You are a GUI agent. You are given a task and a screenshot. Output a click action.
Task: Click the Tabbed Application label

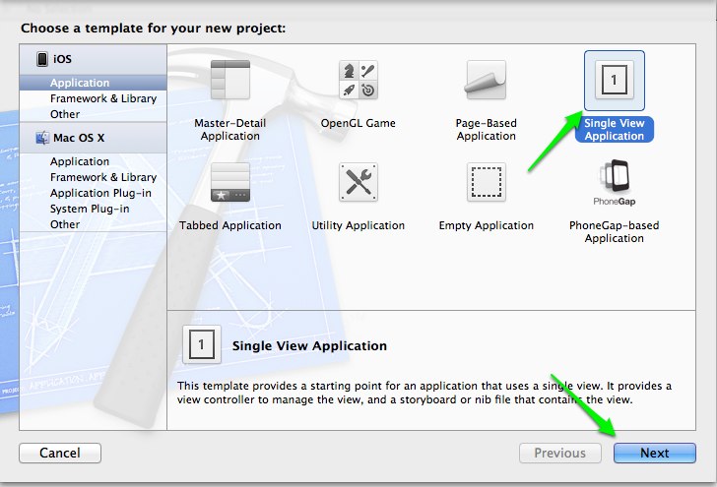tap(230, 225)
